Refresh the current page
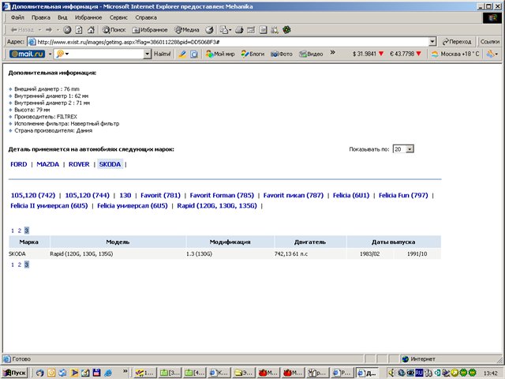The height and width of the screenshot is (379, 505). (x=79, y=30)
